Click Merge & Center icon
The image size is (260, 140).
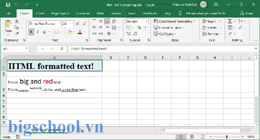pos(114,27)
